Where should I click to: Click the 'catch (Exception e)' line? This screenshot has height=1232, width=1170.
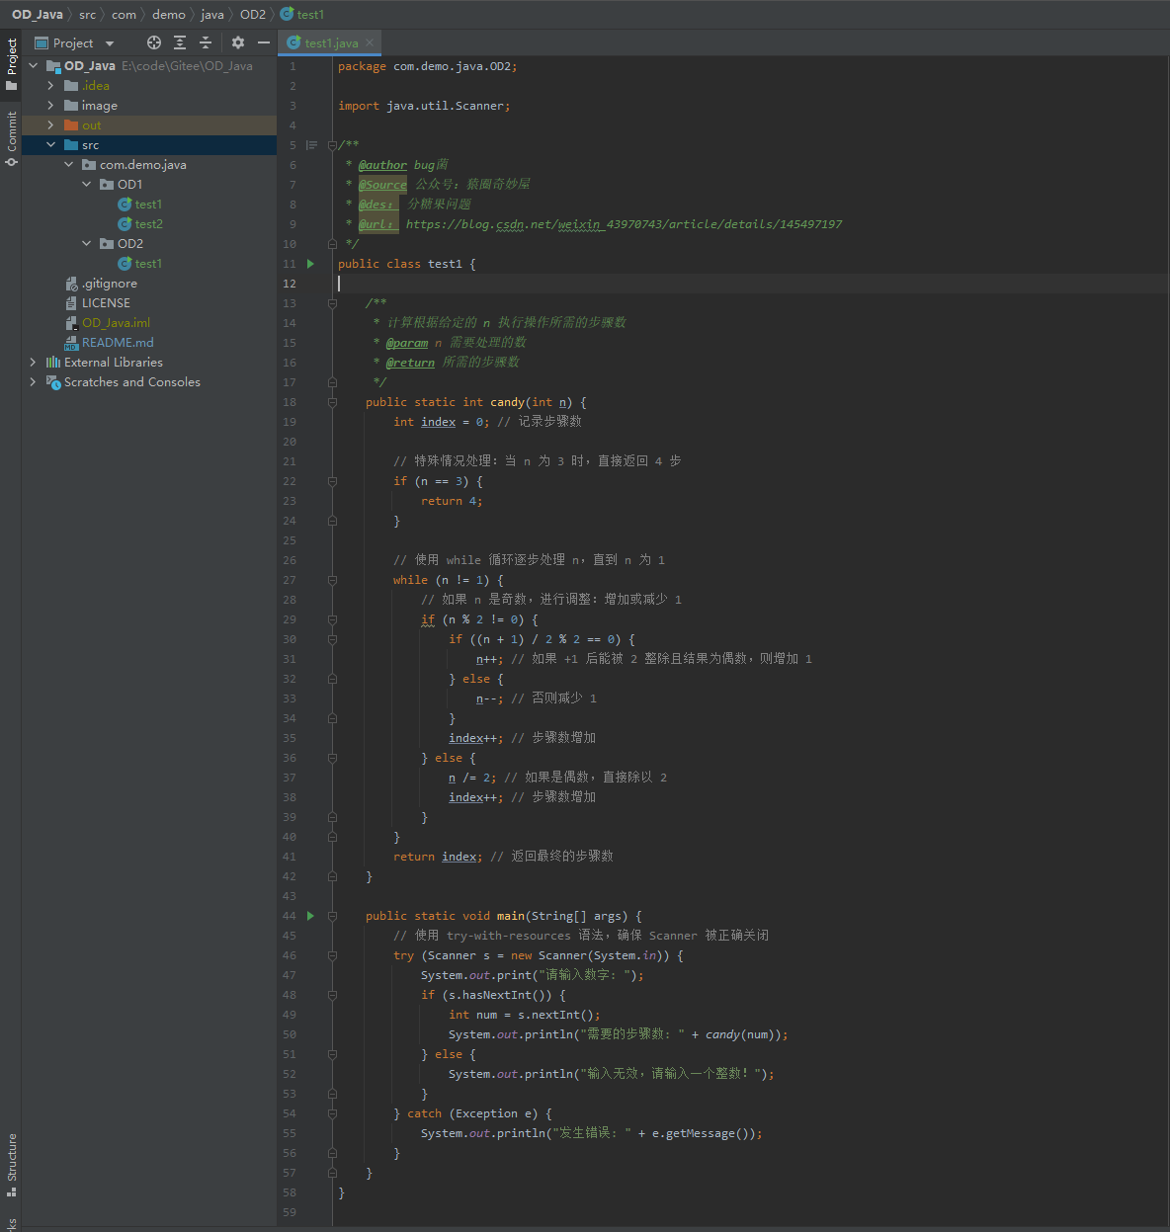pos(472,1113)
